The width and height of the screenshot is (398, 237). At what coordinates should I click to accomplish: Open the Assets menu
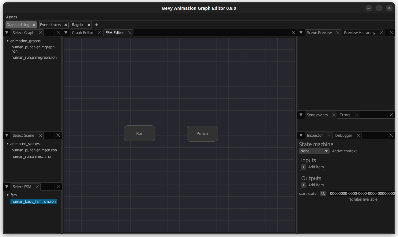tap(12, 17)
